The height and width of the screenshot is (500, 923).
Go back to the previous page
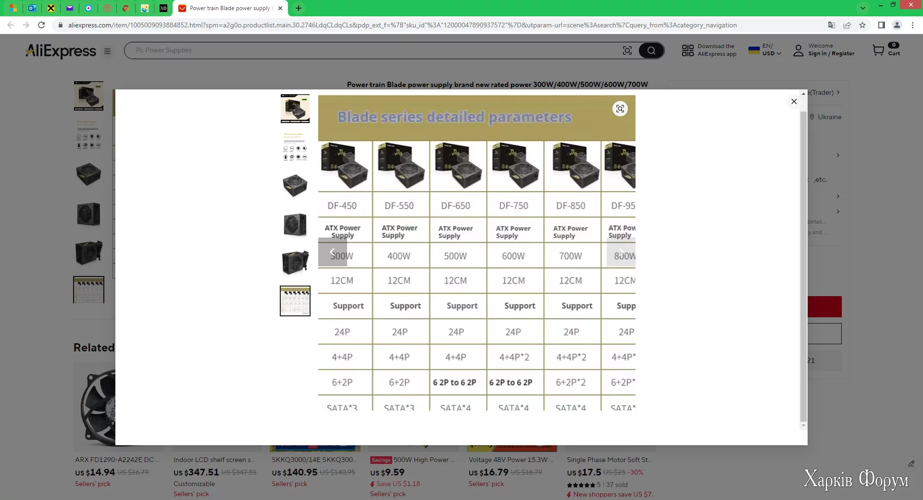pos(11,25)
